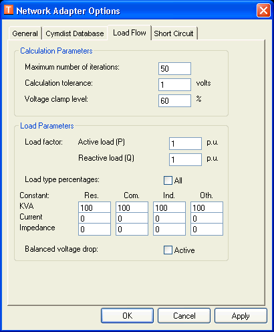Confirm settings with the OK button
This screenshot has height=332, width=274.
[127, 316]
